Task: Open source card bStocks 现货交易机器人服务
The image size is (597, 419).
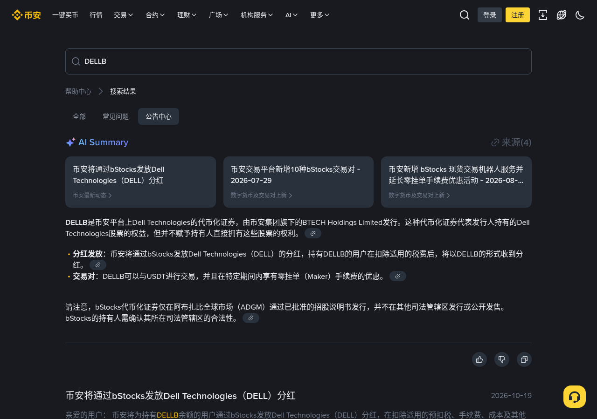Action: (x=456, y=182)
